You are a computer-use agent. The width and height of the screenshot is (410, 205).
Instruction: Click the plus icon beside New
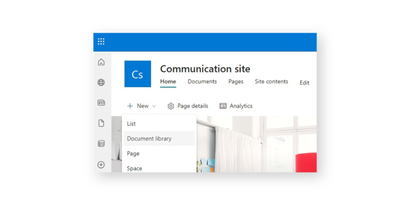[130, 106]
